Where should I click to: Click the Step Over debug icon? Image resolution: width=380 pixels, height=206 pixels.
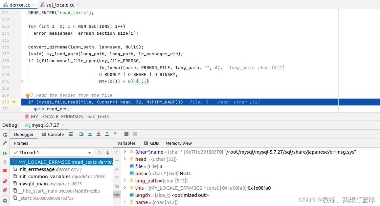81,134
